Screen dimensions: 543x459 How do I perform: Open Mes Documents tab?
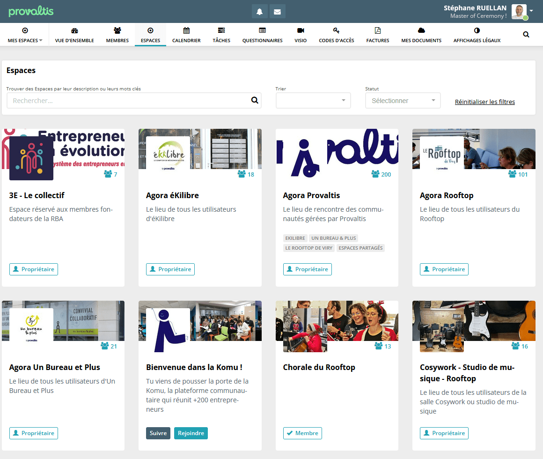(421, 35)
